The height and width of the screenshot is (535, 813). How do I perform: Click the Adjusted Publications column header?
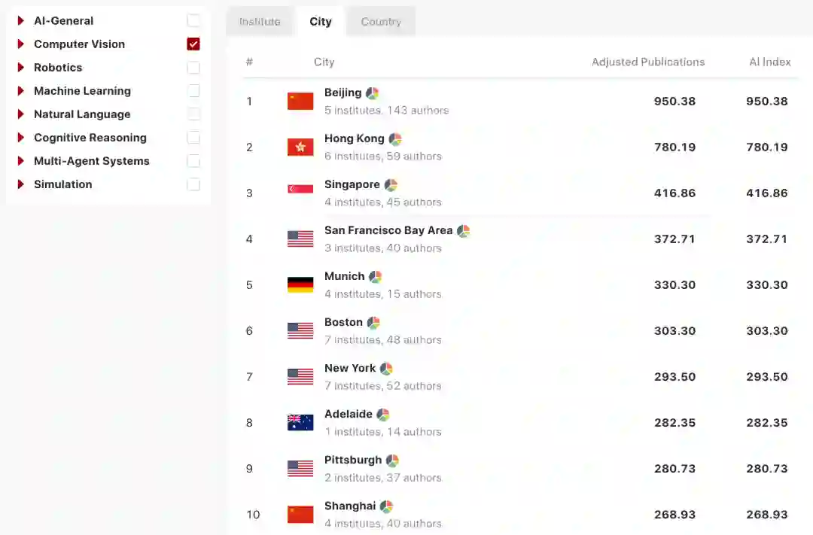(x=648, y=62)
